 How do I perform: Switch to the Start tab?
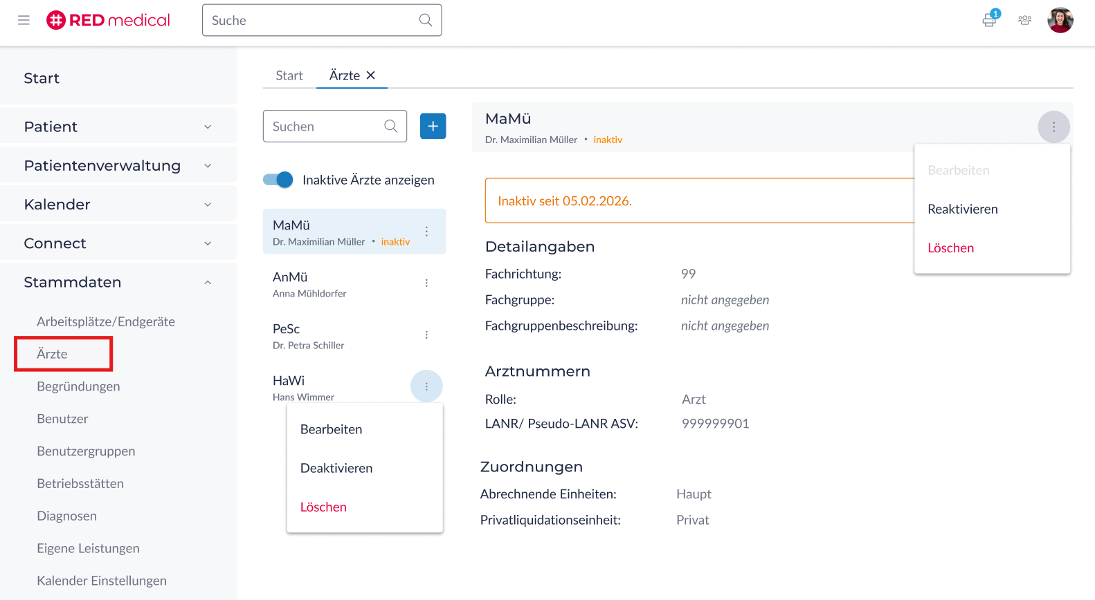pyautogui.click(x=289, y=75)
